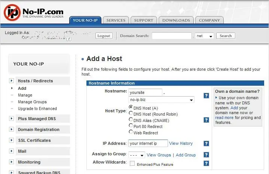Click the Logout button

tap(104, 36)
